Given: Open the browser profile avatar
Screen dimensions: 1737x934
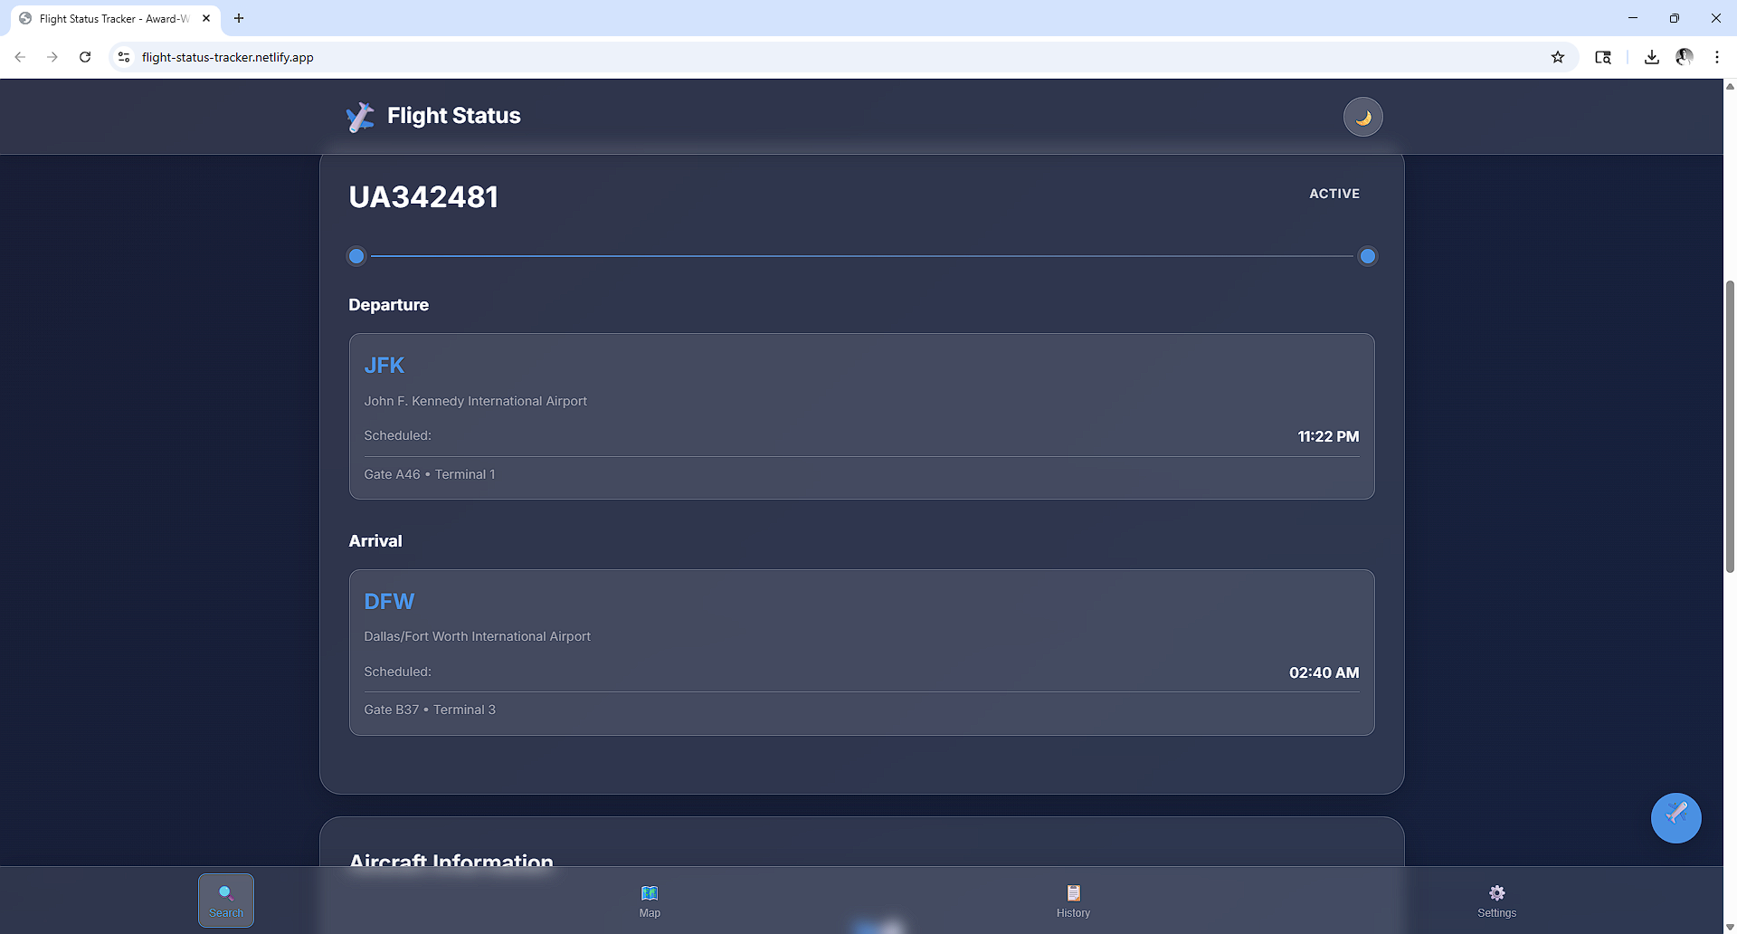Looking at the screenshot, I should (1684, 57).
